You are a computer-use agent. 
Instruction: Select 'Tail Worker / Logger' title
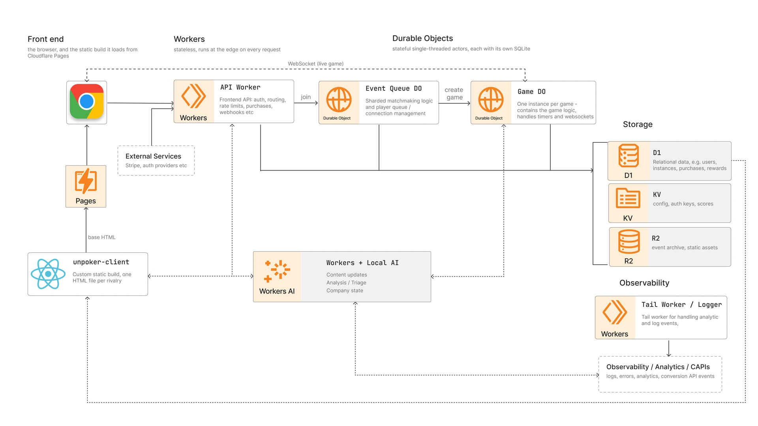[x=681, y=305]
